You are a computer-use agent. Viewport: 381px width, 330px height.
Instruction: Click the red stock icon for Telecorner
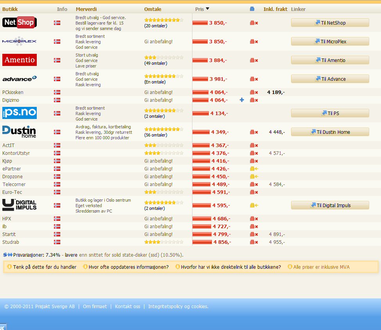pyautogui.click(x=254, y=184)
